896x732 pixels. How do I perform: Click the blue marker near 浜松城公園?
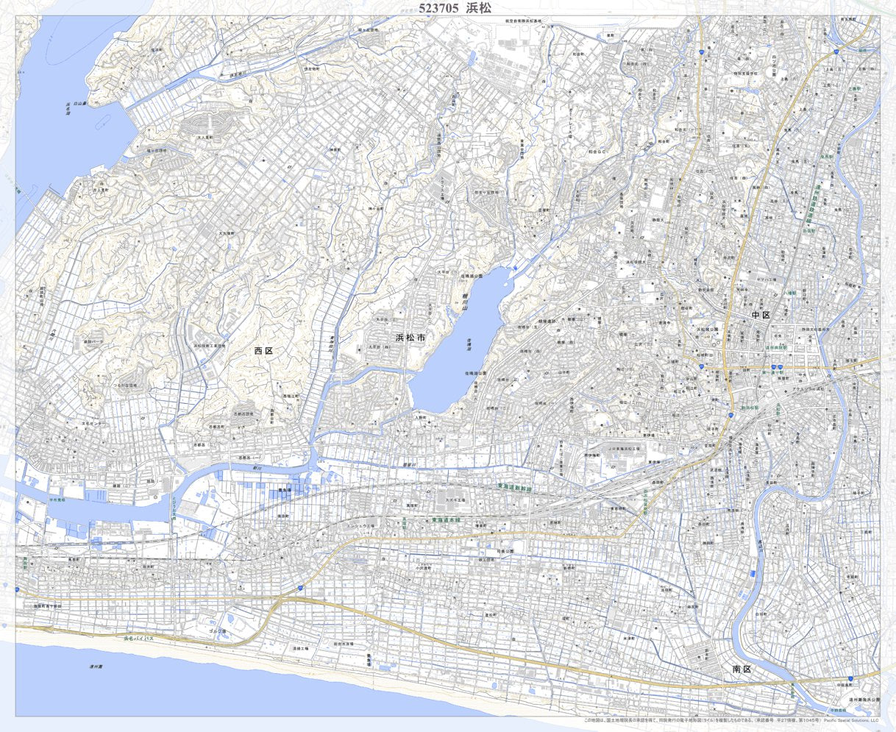point(701,366)
